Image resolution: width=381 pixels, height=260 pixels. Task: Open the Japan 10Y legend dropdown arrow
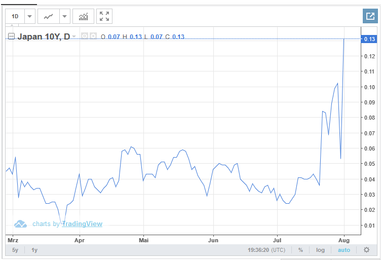[74, 36]
